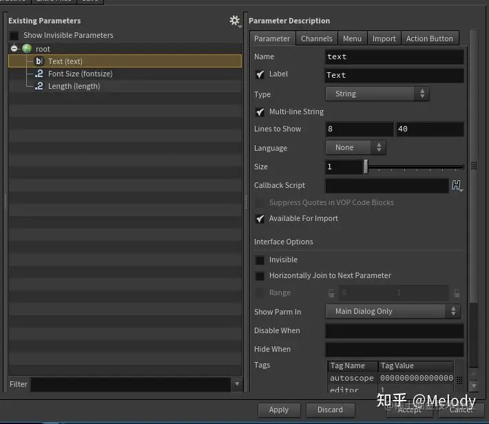This screenshot has width=489, height=424.
Task: Click the Callback Script field
Action: [x=386, y=186]
